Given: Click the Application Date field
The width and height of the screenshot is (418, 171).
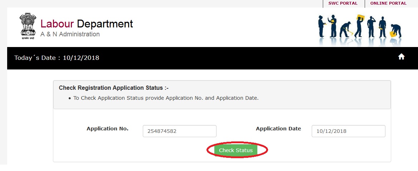Looking at the screenshot, I should 348,131.
